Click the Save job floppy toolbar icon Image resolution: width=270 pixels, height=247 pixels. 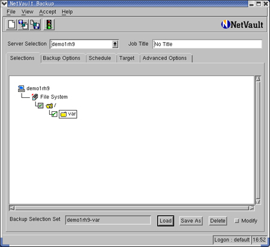[x=35, y=25]
